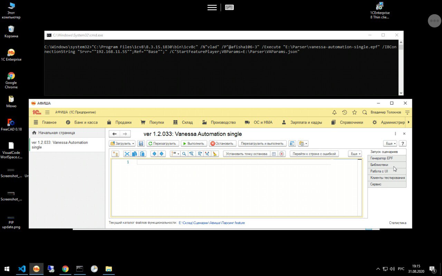Open the line marker dropdown in editor toolbar
This screenshot has height=276, width=442.
[175, 154]
